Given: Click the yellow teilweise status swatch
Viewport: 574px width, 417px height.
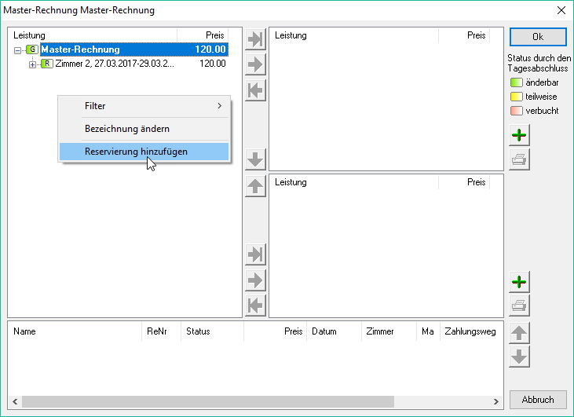Looking at the screenshot, I should click(516, 97).
